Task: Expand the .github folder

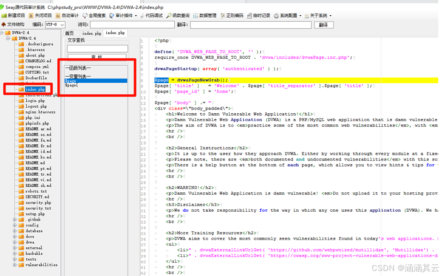Action: [15, 220]
